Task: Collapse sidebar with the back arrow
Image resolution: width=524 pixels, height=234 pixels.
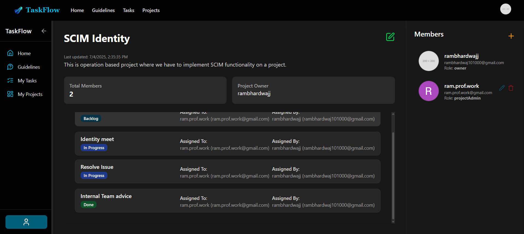Action: 44,31
